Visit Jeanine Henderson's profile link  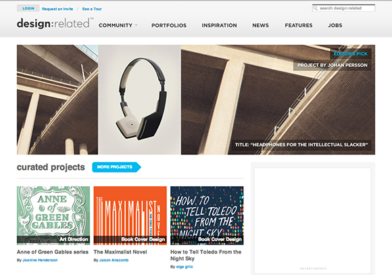pos(40,260)
